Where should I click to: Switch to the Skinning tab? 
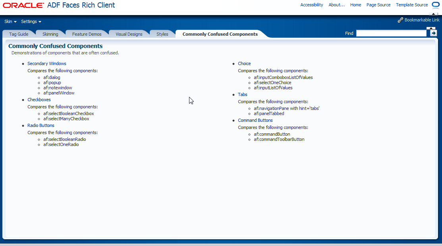coord(50,34)
